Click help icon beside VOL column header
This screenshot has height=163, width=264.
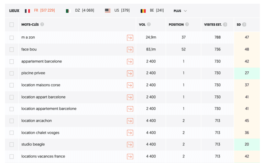(149, 25)
